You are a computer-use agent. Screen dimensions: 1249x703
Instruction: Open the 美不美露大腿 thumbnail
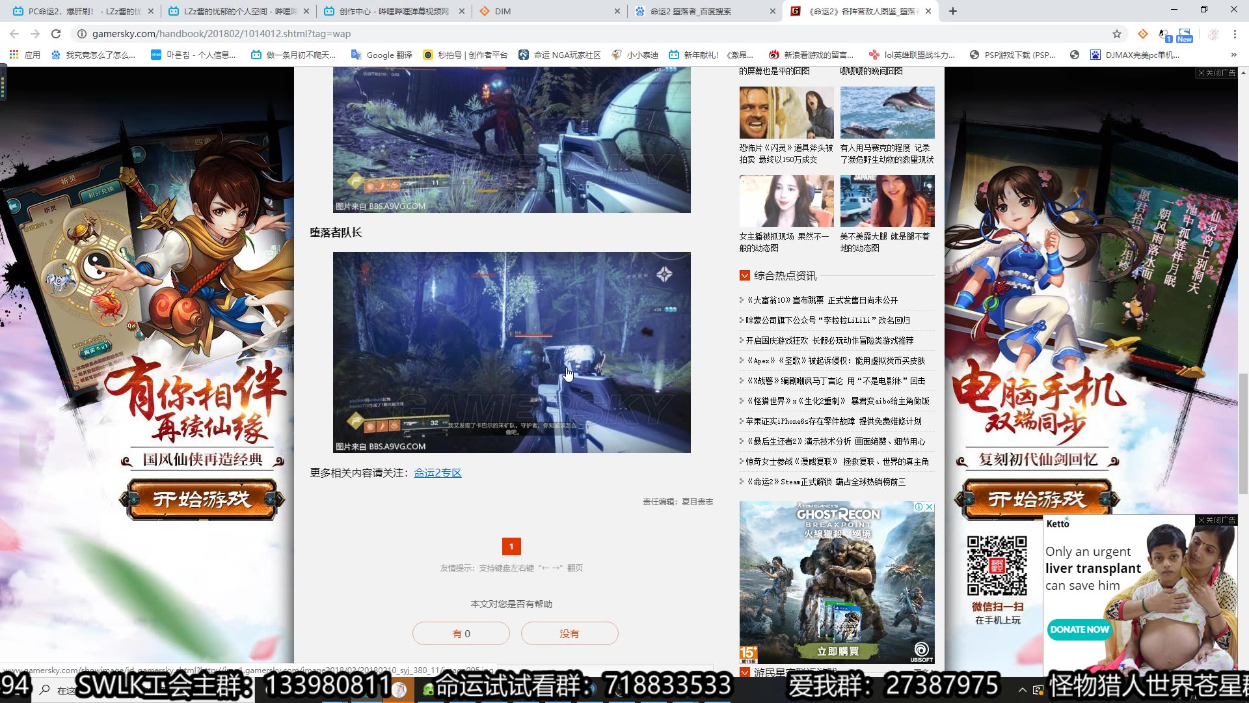[x=887, y=200]
